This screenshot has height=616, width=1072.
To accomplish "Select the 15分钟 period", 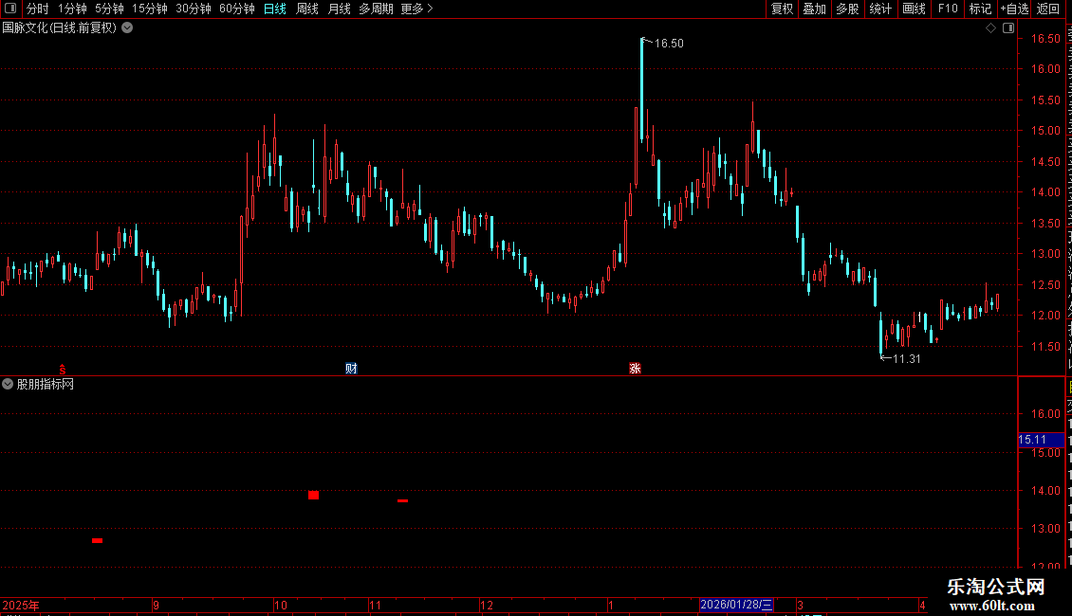I will [150, 9].
